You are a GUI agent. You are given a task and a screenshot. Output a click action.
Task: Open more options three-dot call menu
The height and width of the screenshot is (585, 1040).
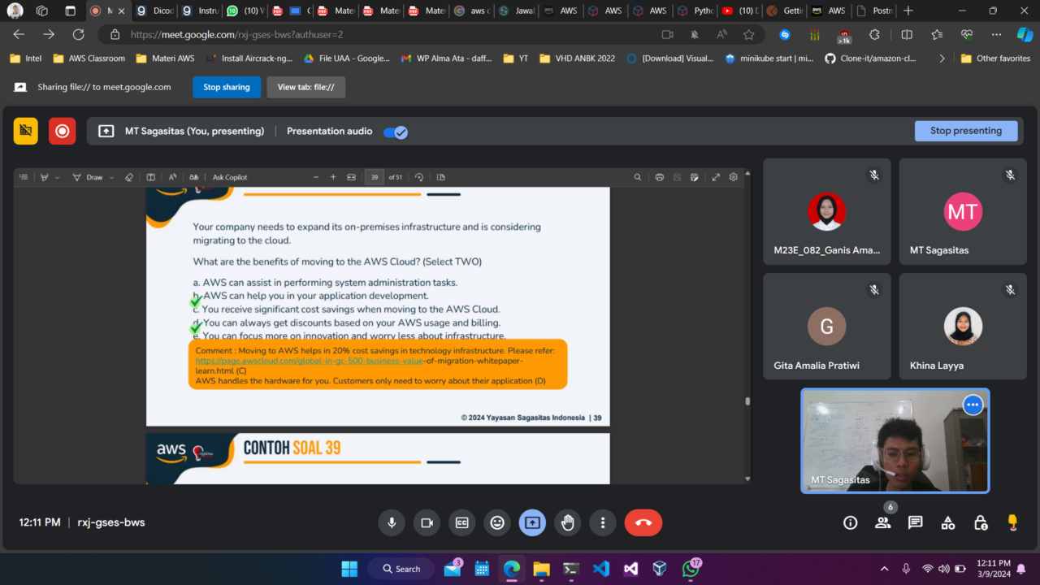pyautogui.click(x=602, y=523)
